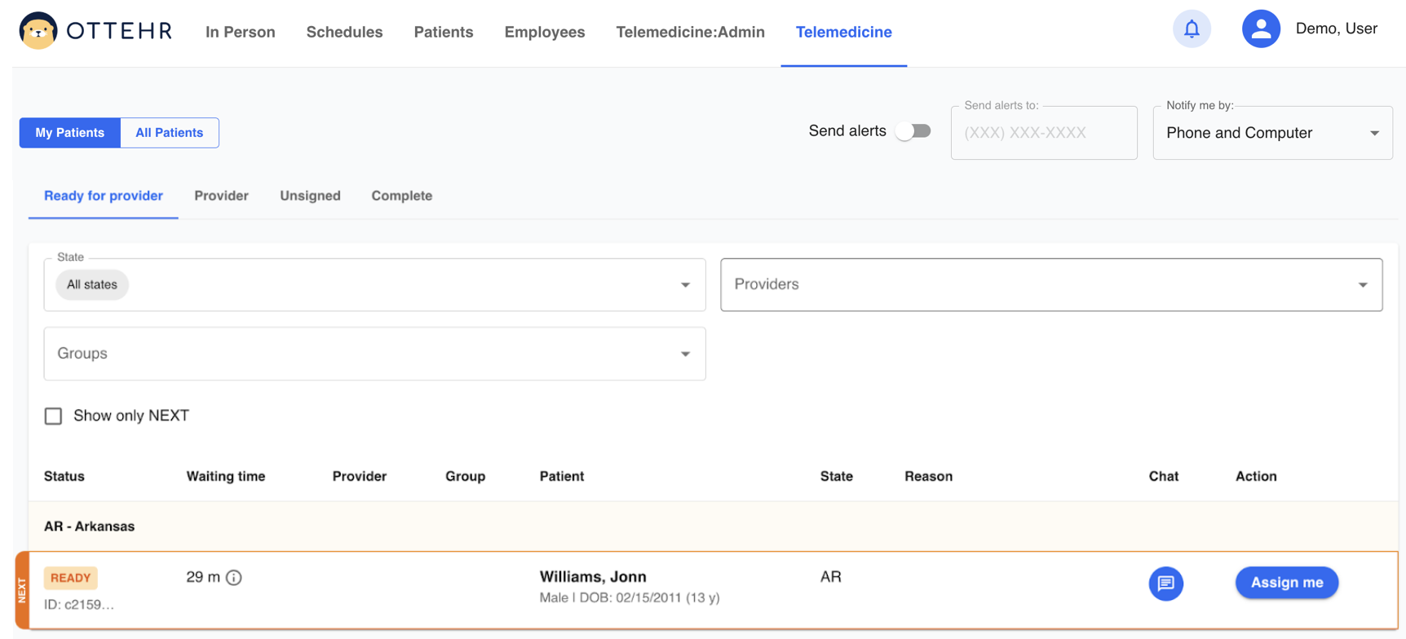
Task: Open the notifications bell
Action: 1192,29
